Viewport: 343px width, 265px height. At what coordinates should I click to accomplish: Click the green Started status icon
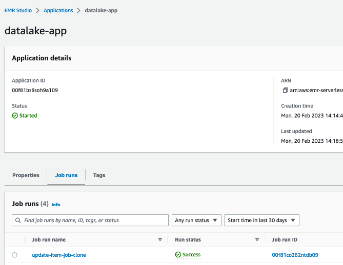click(15, 116)
